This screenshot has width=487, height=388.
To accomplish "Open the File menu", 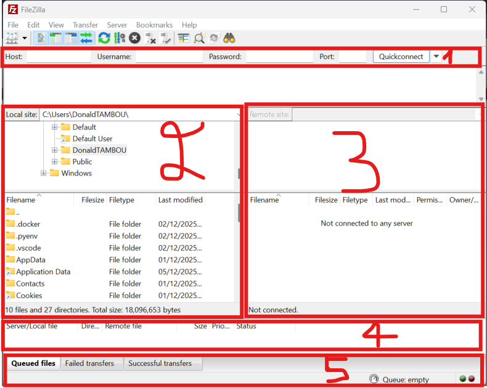I will click(13, 25).
